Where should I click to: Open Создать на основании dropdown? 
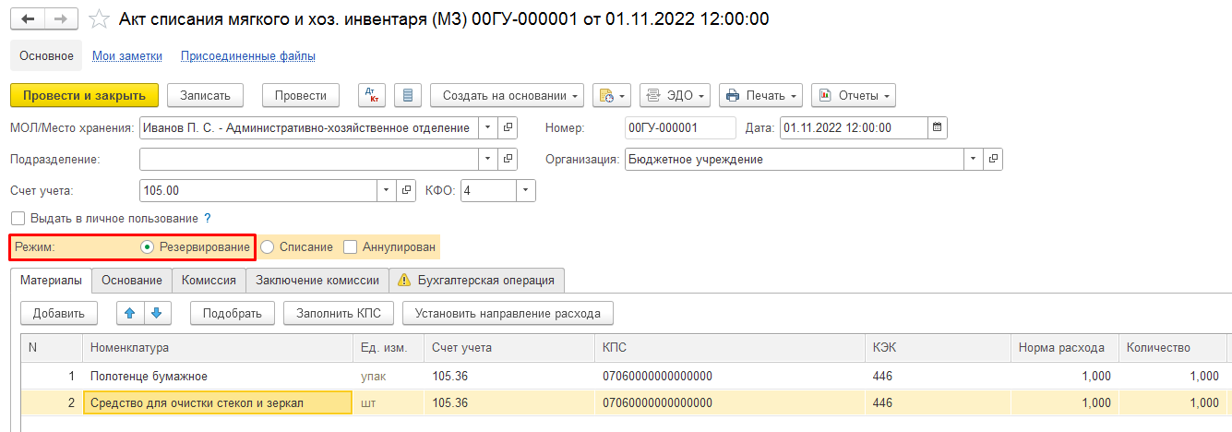pos(508,95)
